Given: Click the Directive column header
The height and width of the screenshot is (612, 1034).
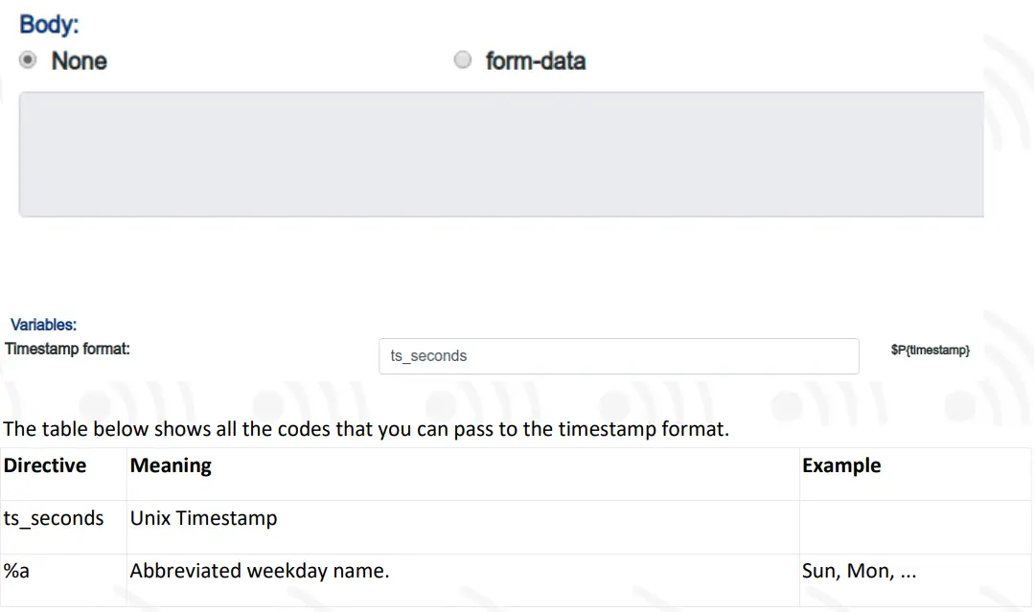Looking at the screenshot, I should (45, 466).
